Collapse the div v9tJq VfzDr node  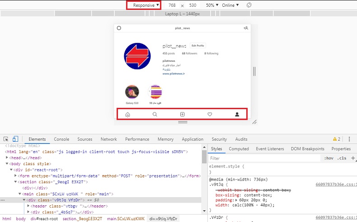[x=24, y=200]
